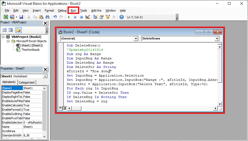
Task: Collapse the Microsoft Excel Objects folder
Action: (x=8, y=41)
